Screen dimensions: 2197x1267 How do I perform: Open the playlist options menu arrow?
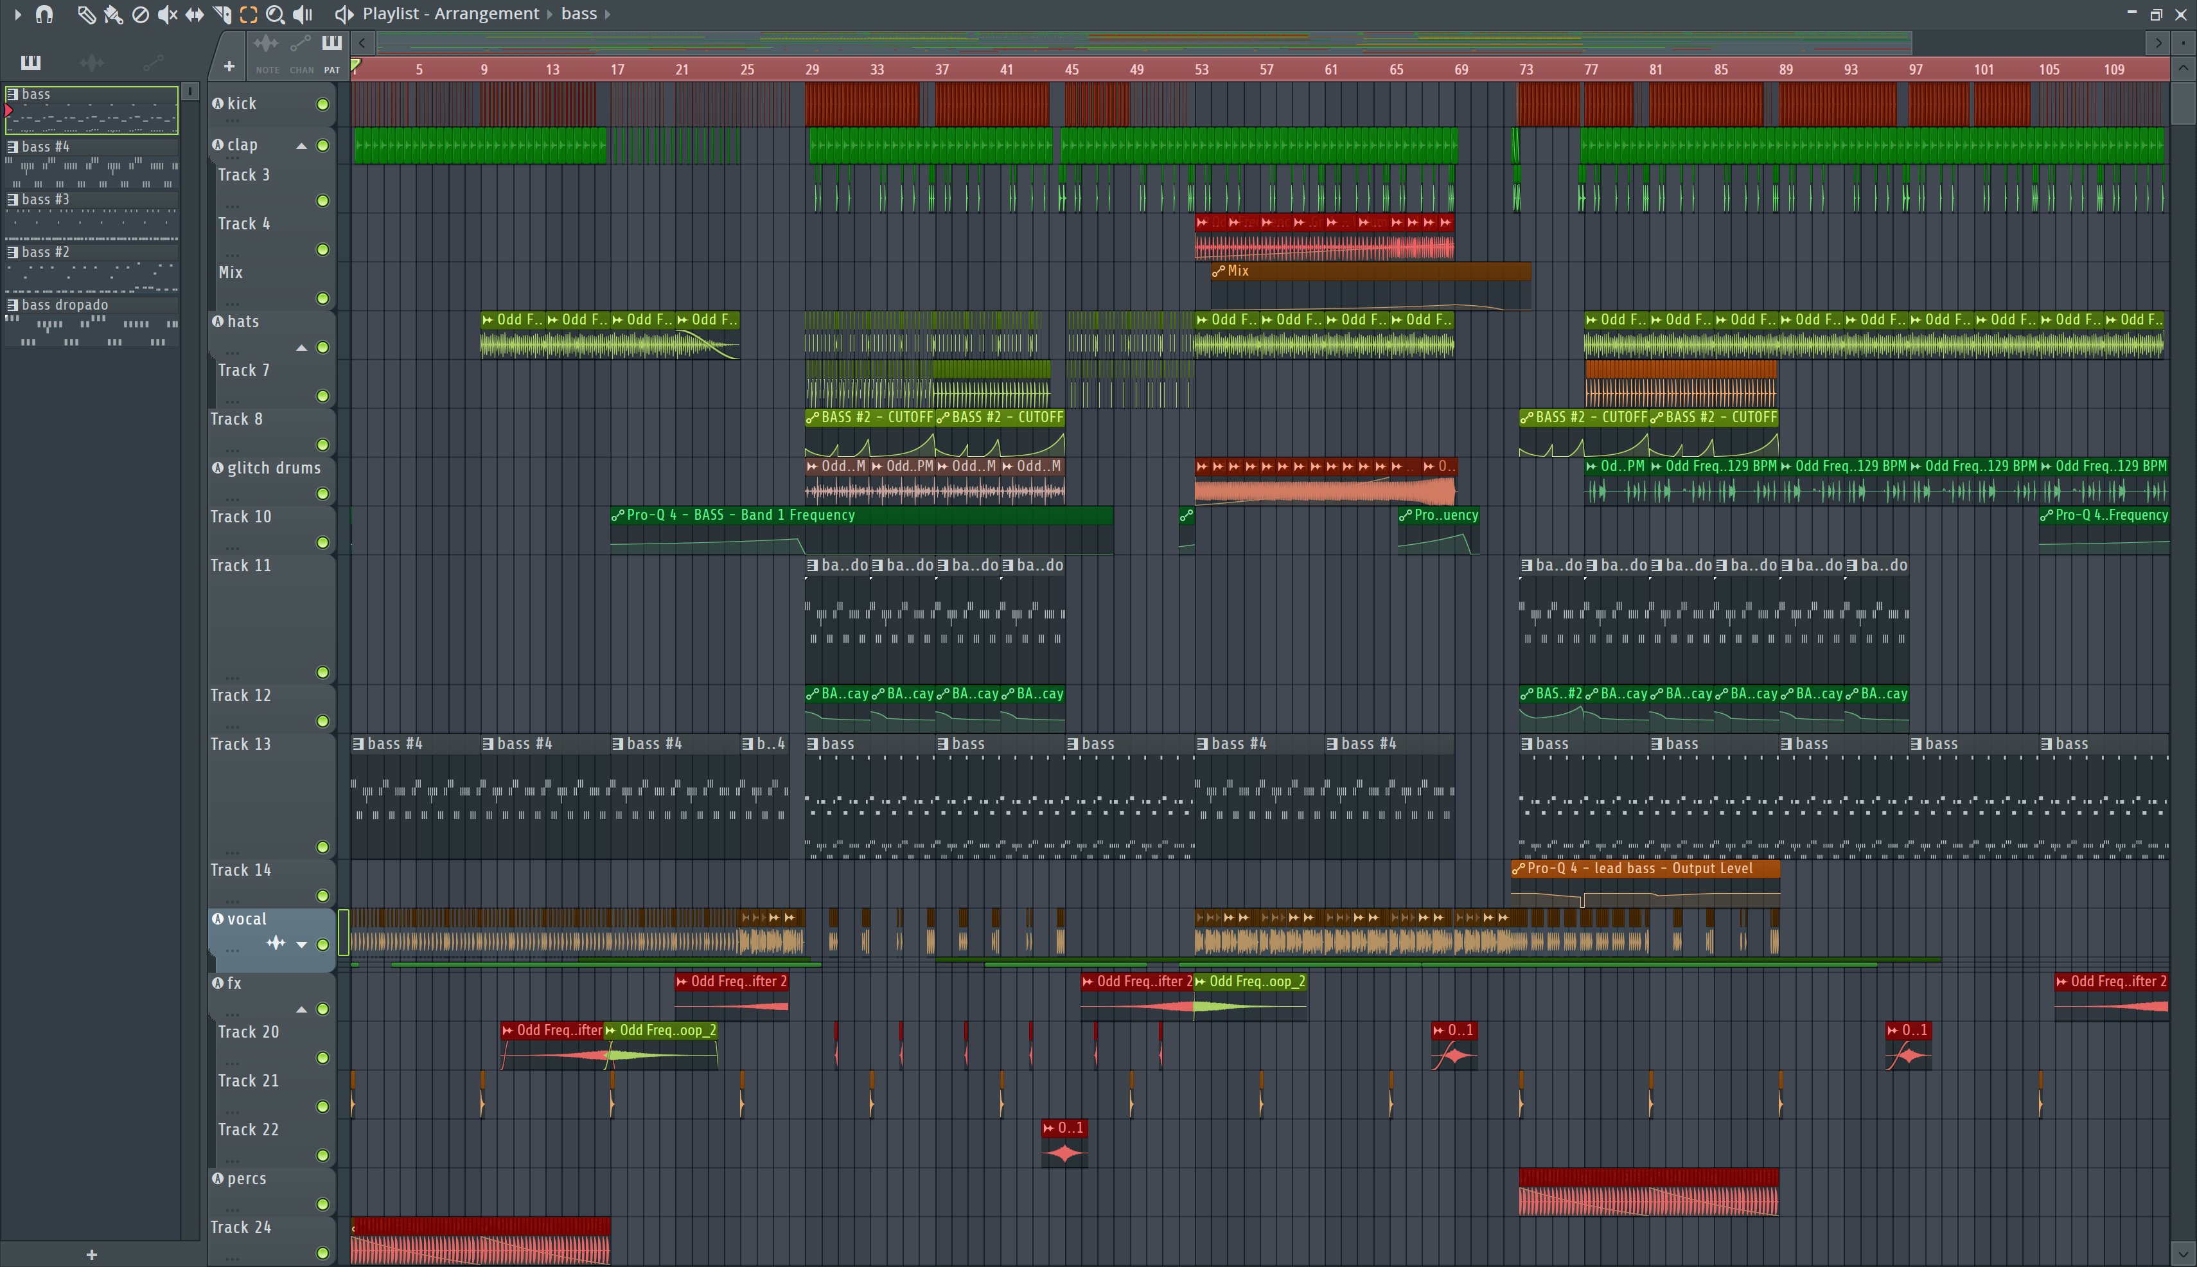(17, 14)
